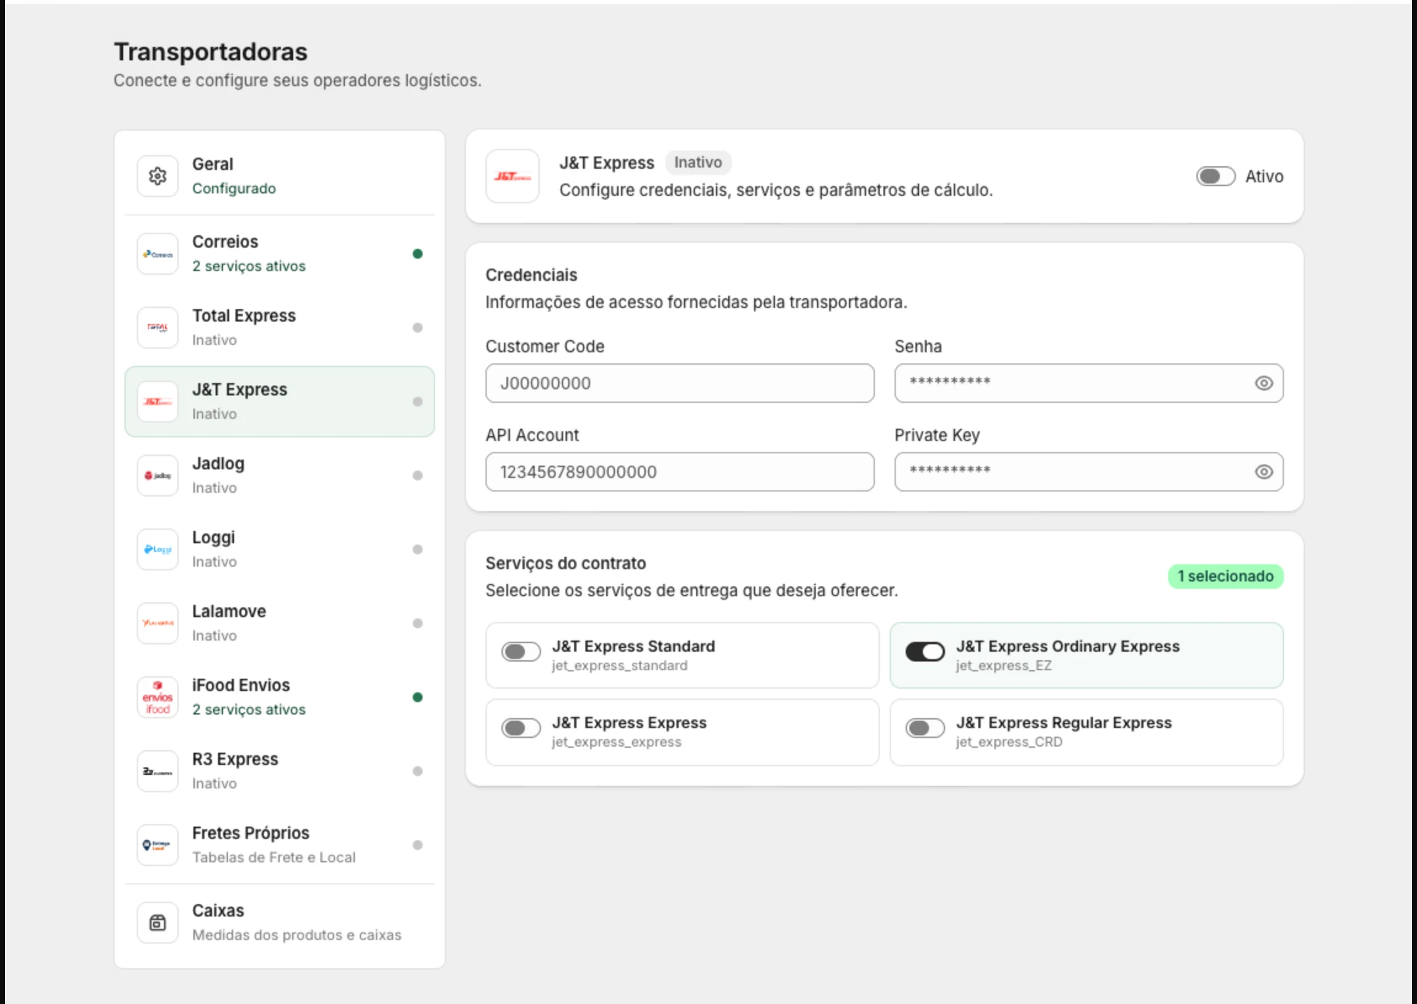
Task: Click the Geral gear icon
Action: [158, 176]
